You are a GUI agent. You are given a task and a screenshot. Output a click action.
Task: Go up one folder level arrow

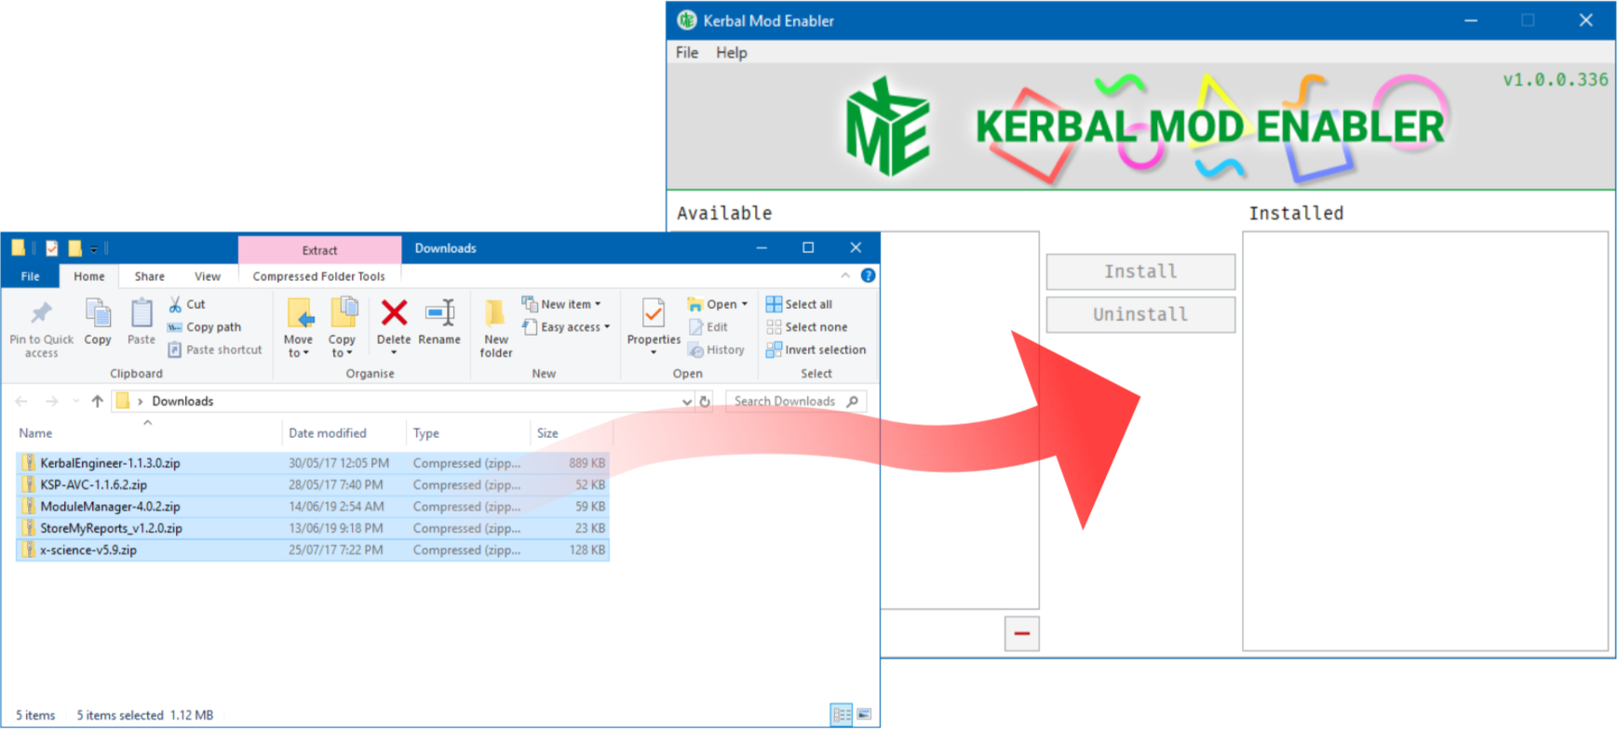click(x=97, y=402)
